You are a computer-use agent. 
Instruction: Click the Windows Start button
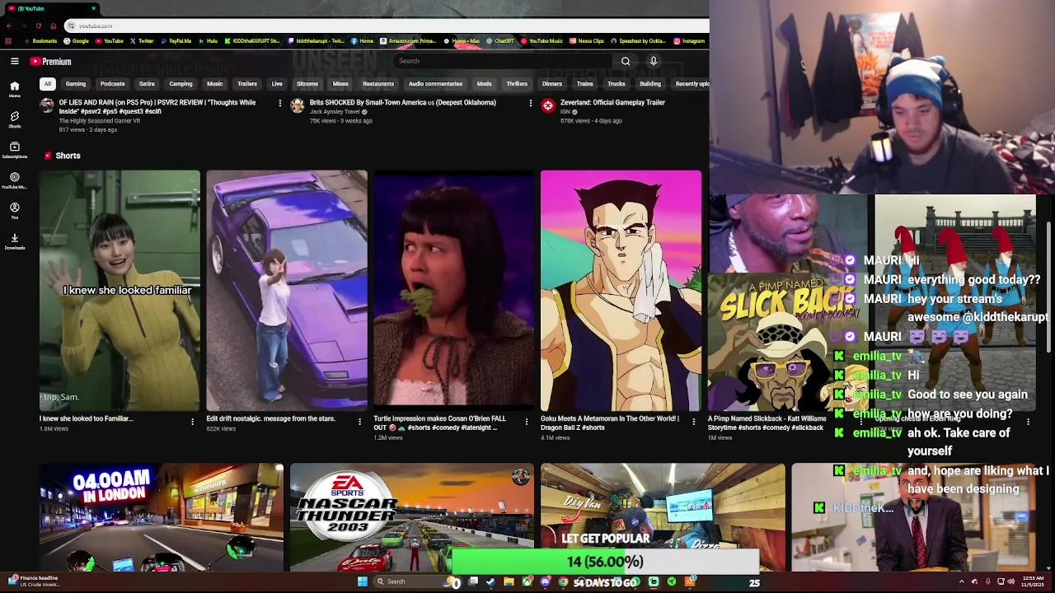click(362, 581)
